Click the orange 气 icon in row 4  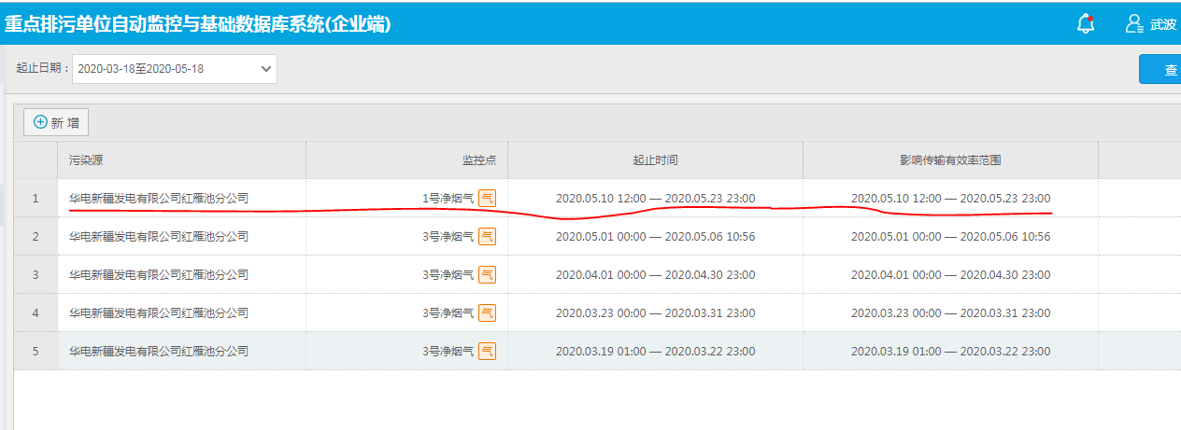487,312
